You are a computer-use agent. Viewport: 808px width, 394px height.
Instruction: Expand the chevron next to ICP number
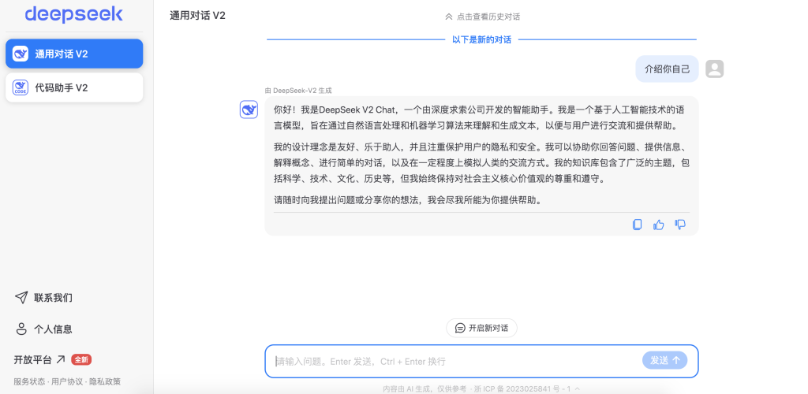[577, 388]
